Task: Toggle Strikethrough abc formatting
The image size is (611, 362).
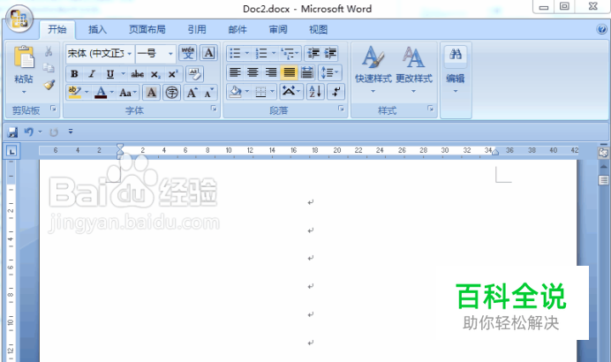Action: [x=137, y=74]
